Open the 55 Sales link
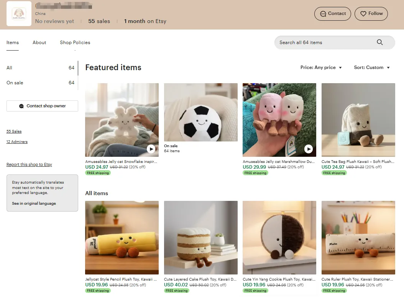Viewport: 404px width, 299px height. tap(14, 131)
